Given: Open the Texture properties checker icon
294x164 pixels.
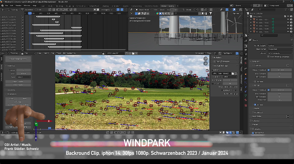Looking at the screenshot, I should [x=246, y=105].
